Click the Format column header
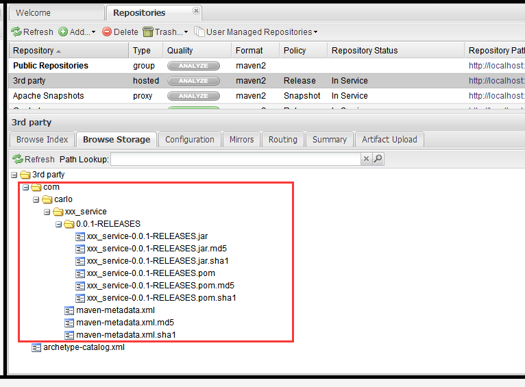525x387 pixels. [256, 51]
